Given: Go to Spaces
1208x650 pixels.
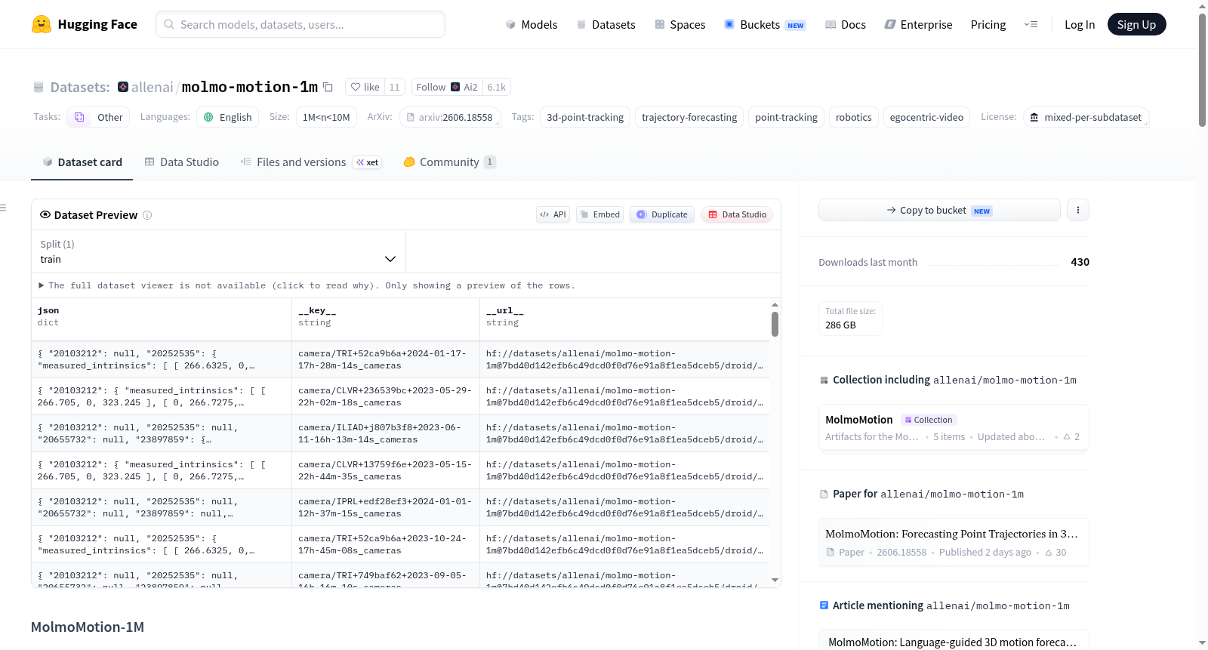Looking at the screenshot, I should coord(679,24).
